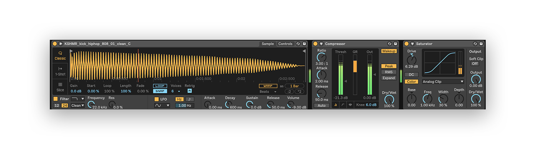
Task: Click the Knee value 6.0 dB
Action: coord(371,105)
